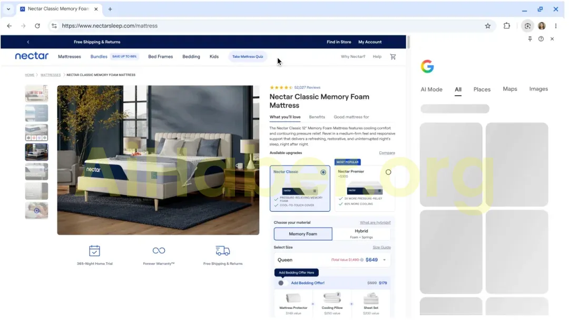
Task: Switch to AI Mode tab
Action: pos(431,89)
